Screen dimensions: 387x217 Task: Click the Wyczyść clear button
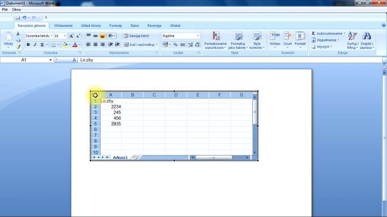pos(322,47)
